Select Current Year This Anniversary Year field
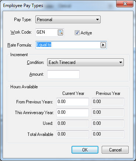Image resolution: width=136 pixels, height=161 pixels. [73, 113]
